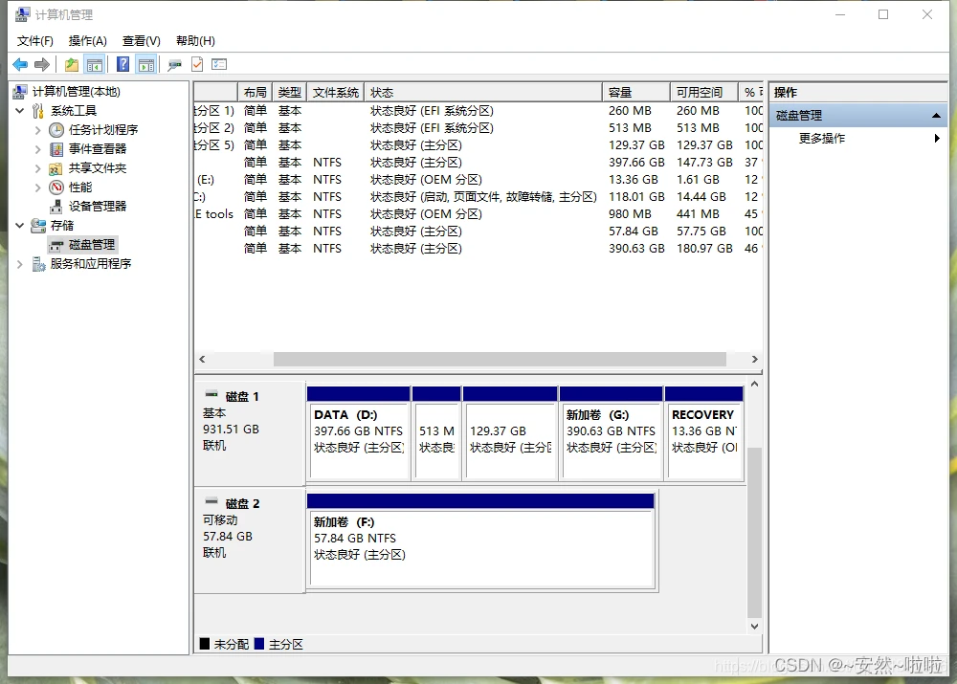Collapse the 磁盘管理 actions section arrow
This screenshot has height=684, width=957.
tap(936, 116)
